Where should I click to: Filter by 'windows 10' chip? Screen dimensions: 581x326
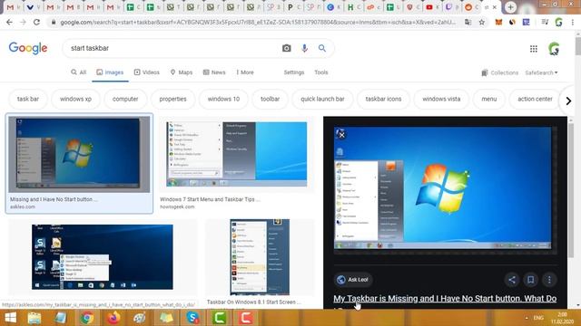pos(223,99)
